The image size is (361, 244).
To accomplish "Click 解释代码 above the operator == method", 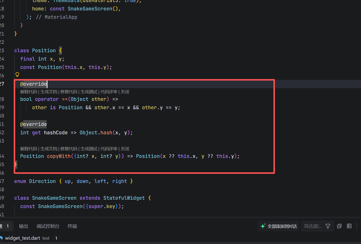I will click(29, 92).
